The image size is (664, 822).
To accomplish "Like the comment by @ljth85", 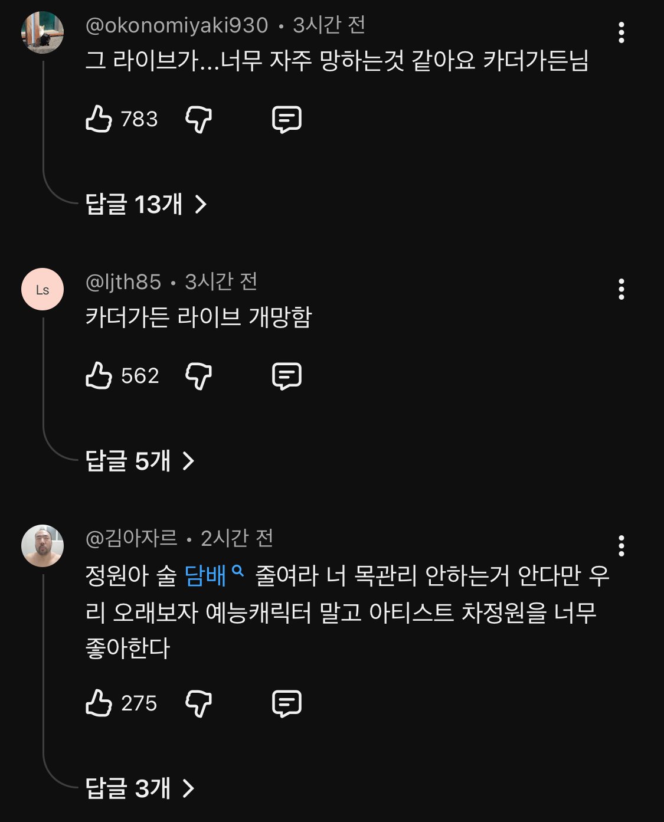I will [x=99, y=376].
